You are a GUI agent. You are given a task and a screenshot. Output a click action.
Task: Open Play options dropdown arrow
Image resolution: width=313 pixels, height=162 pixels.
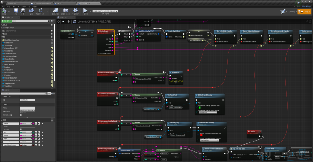(x=90, y=12)
